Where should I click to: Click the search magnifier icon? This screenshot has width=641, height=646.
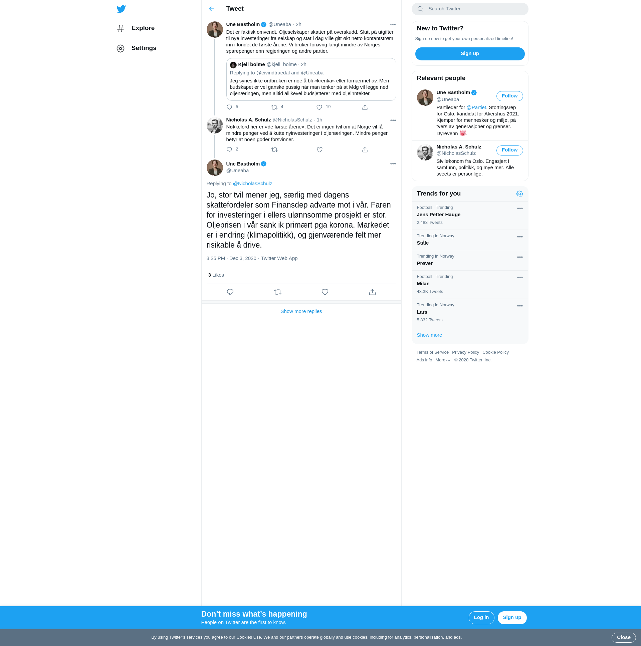point(420,9)
